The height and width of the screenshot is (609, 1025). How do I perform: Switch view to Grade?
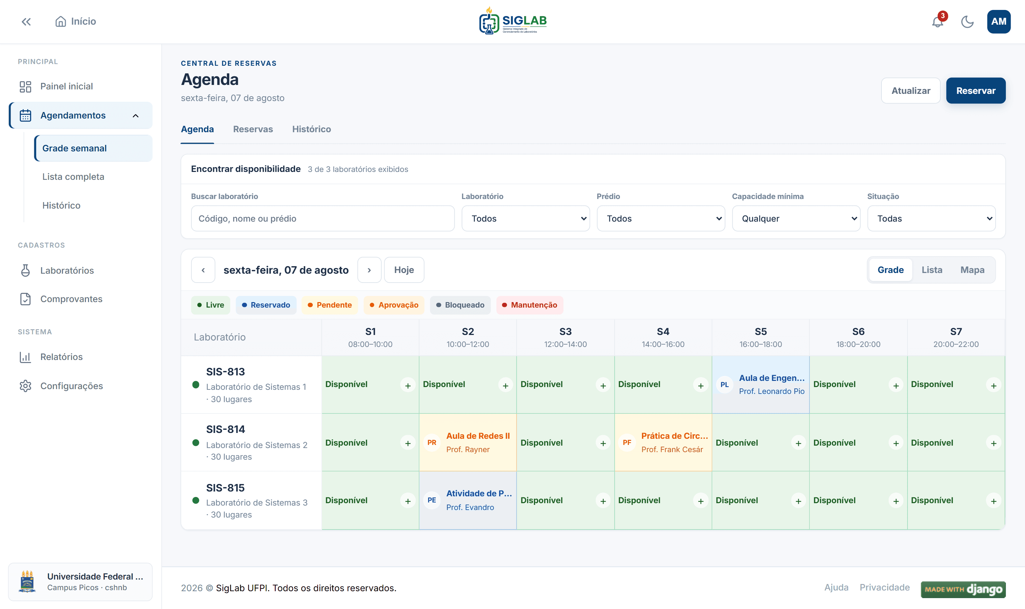click(890, 270)
